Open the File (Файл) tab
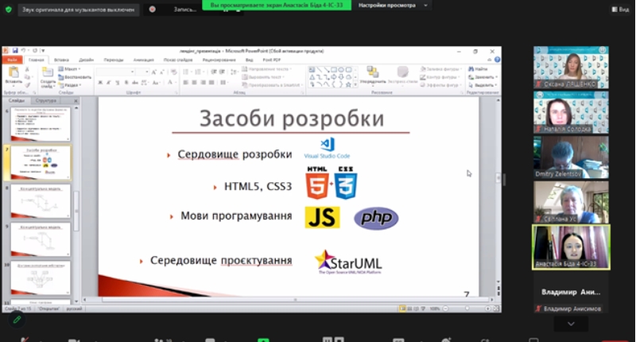The width and height of the screenshot is (636, 342). point(12,60)
